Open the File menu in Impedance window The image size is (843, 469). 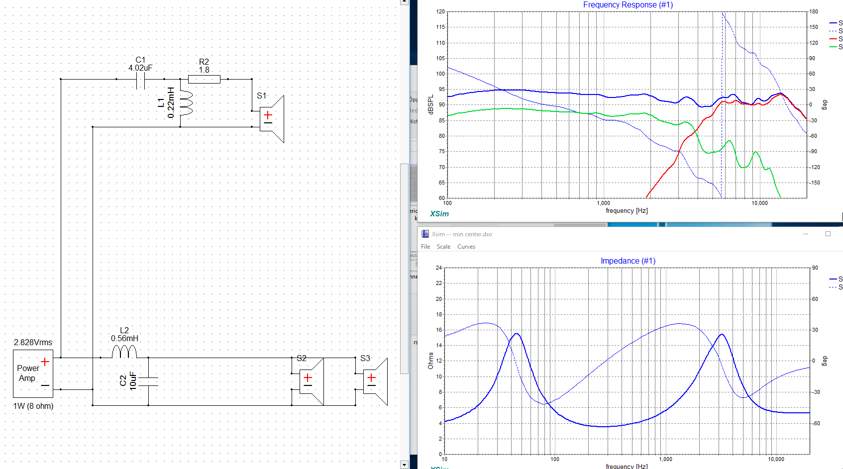[x=425, y=247]
